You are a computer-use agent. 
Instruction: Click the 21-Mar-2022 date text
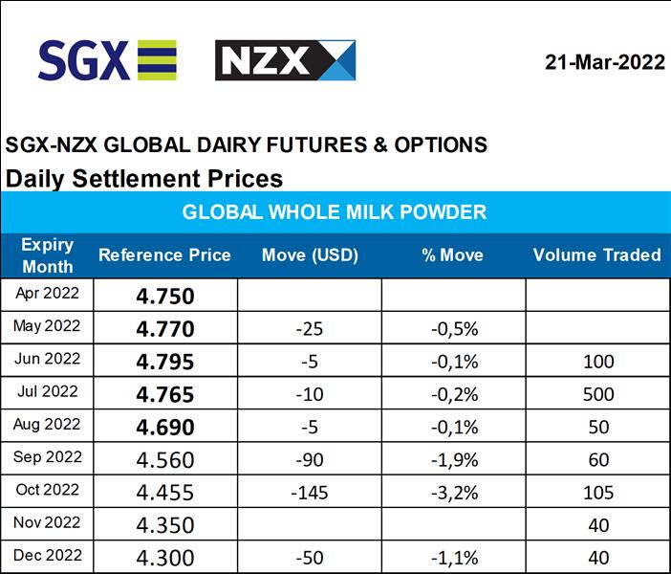[x=604, y=63]
